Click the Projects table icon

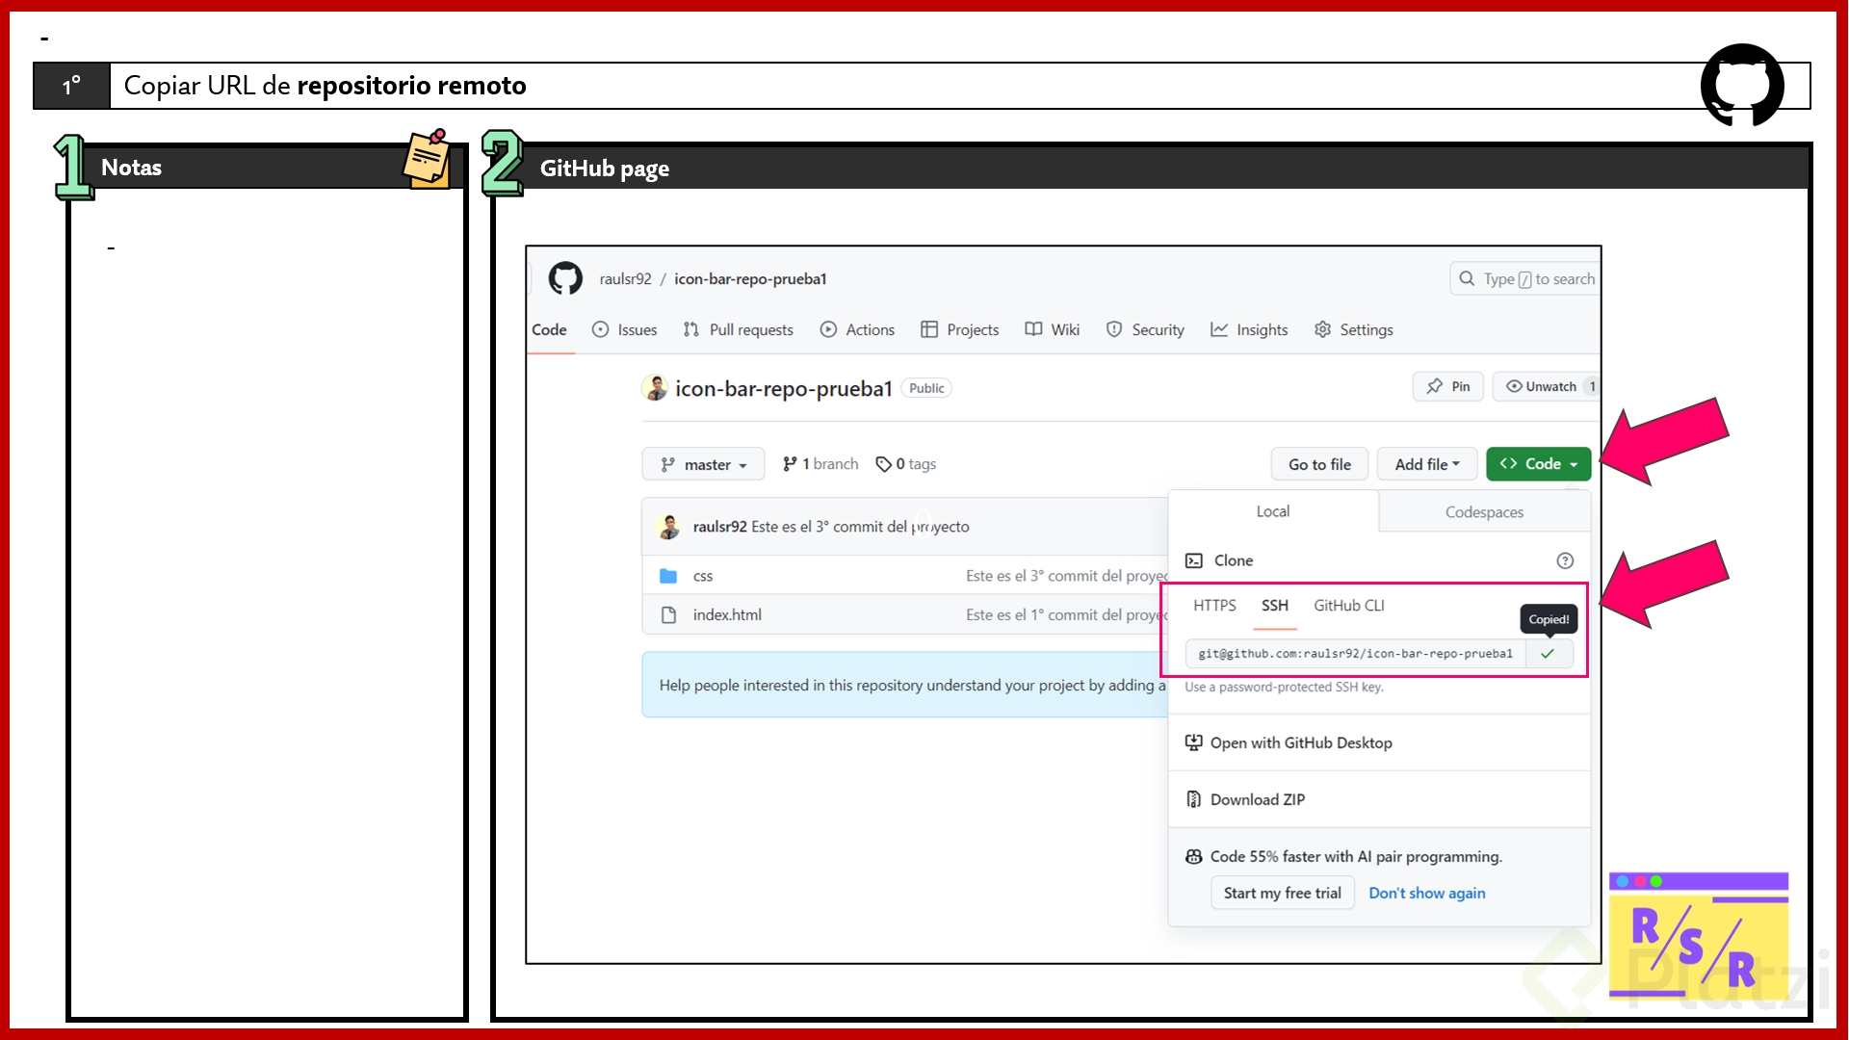coord(929,329)
